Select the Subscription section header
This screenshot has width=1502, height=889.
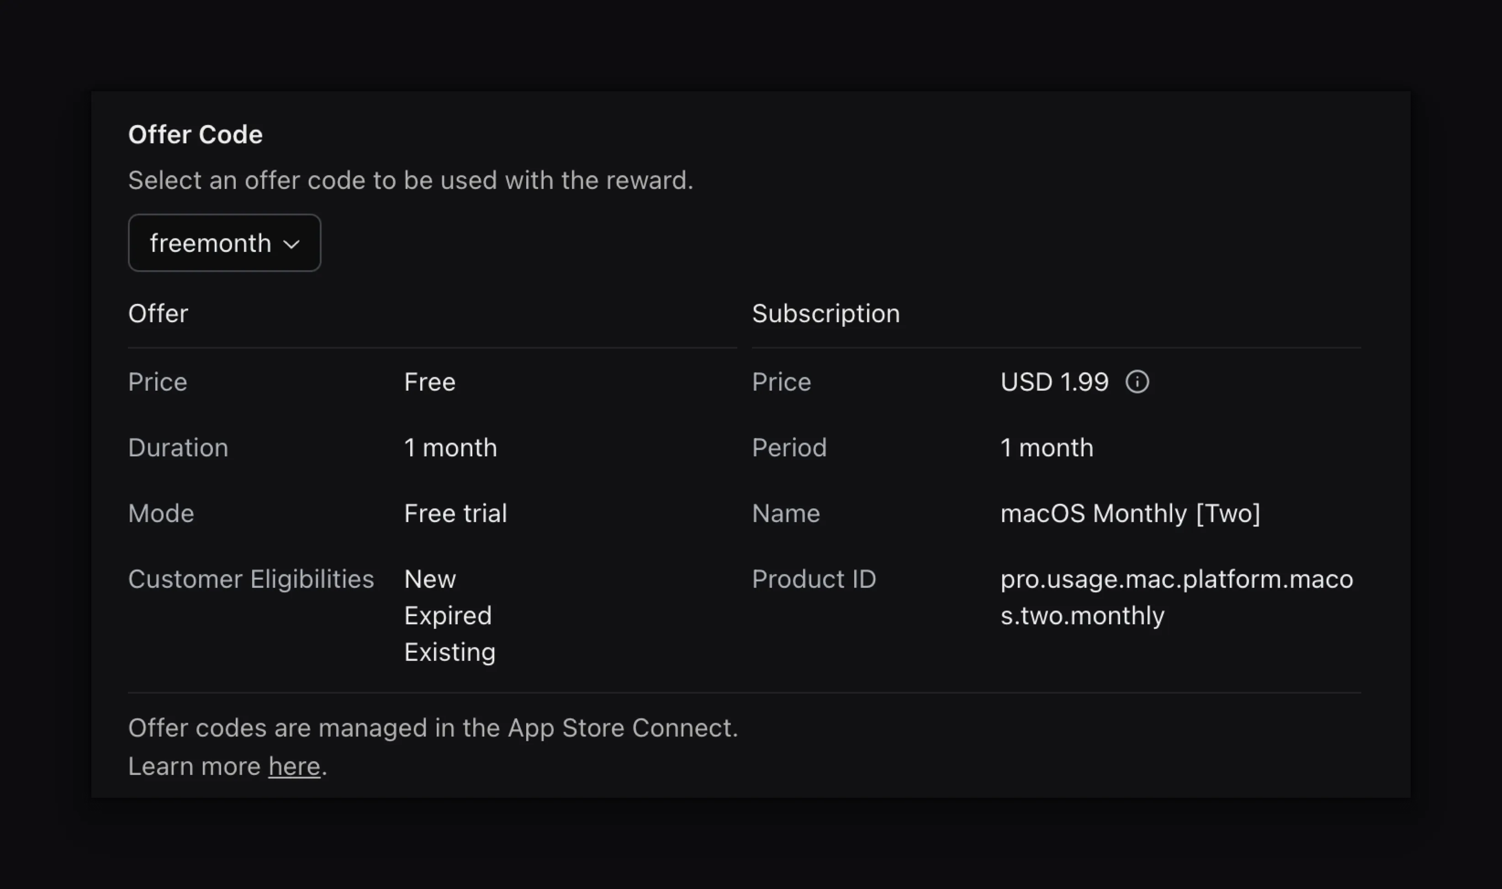825,313
